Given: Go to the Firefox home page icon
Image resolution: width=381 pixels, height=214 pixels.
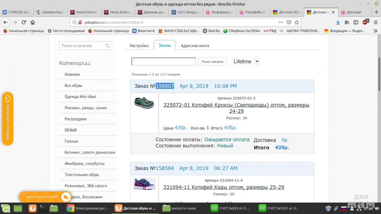Looking at the screenshot, I should [x=33, y=22].
